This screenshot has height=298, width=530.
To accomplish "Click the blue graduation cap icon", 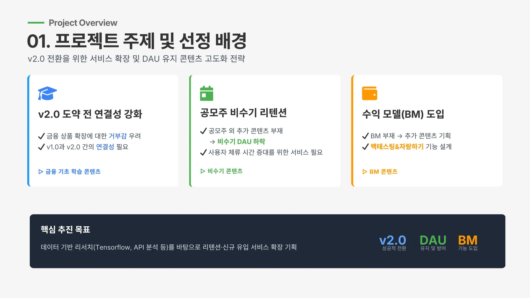I will point(47,93).
